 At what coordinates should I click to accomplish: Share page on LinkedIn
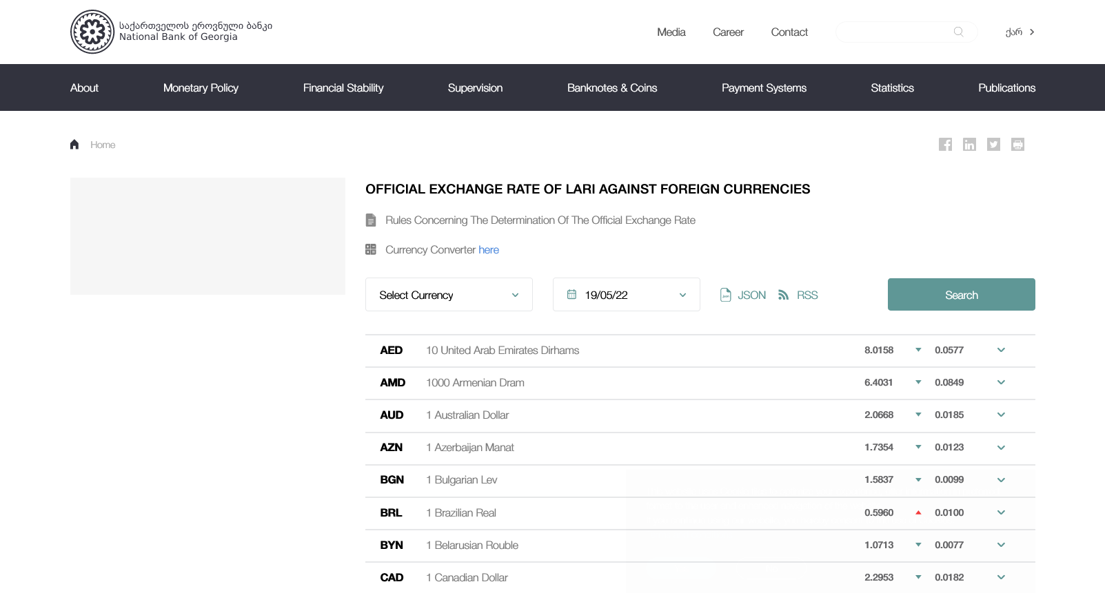pos(969,145)
